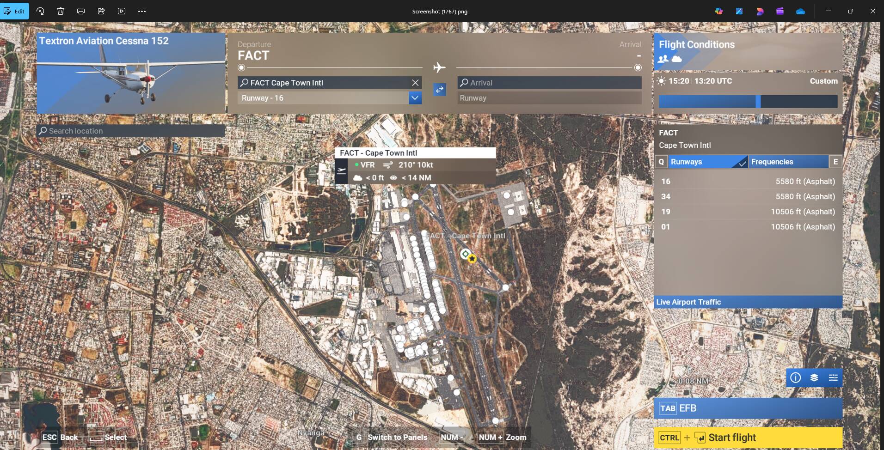The width and height of the screenshot is (884, 450).
Task: Click the Delete trash icon in the viewer toolbar
Action: pos(61,11)
